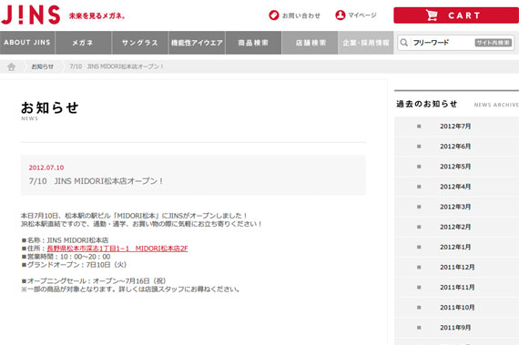519x345 pixels.
Task: Click the JINS logo
Action: [x=31, y=15]
